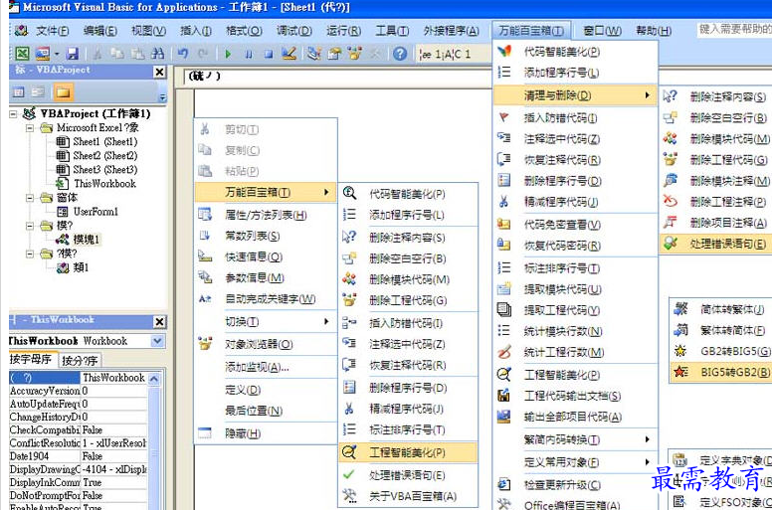Click the Save icon in toolbar
This screenshot has width=772, height=510.
(73, 53)
